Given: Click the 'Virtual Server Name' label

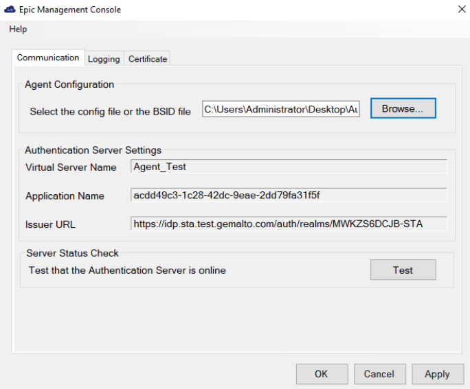Looking at the screenshot, I should [71, 167].
